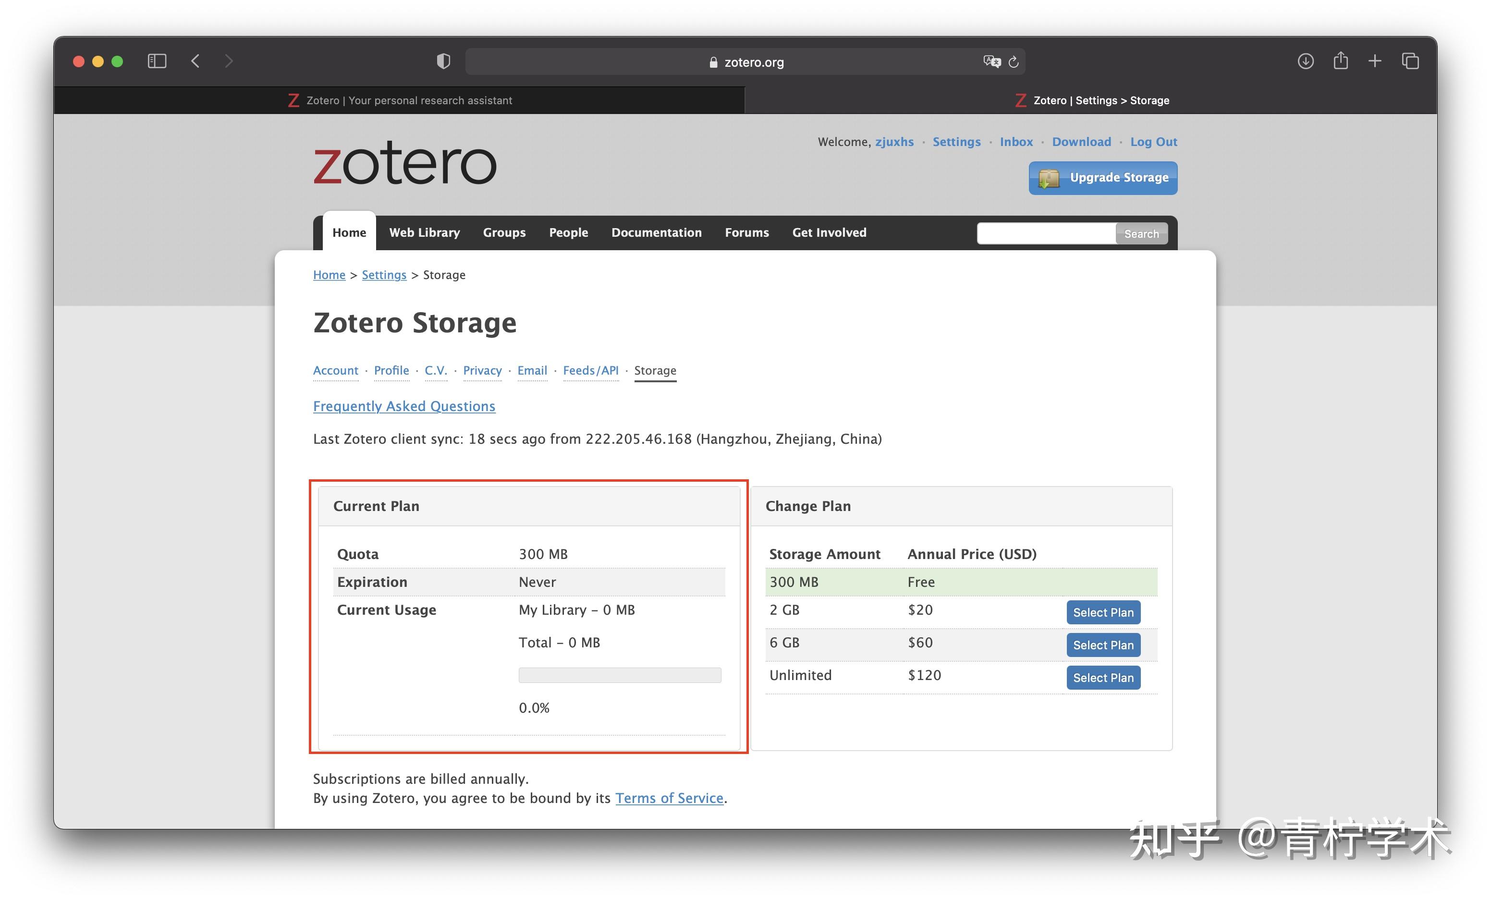
Task: Click the back navigation arrow
Action: pyautogui.click(x=196, y=61)
